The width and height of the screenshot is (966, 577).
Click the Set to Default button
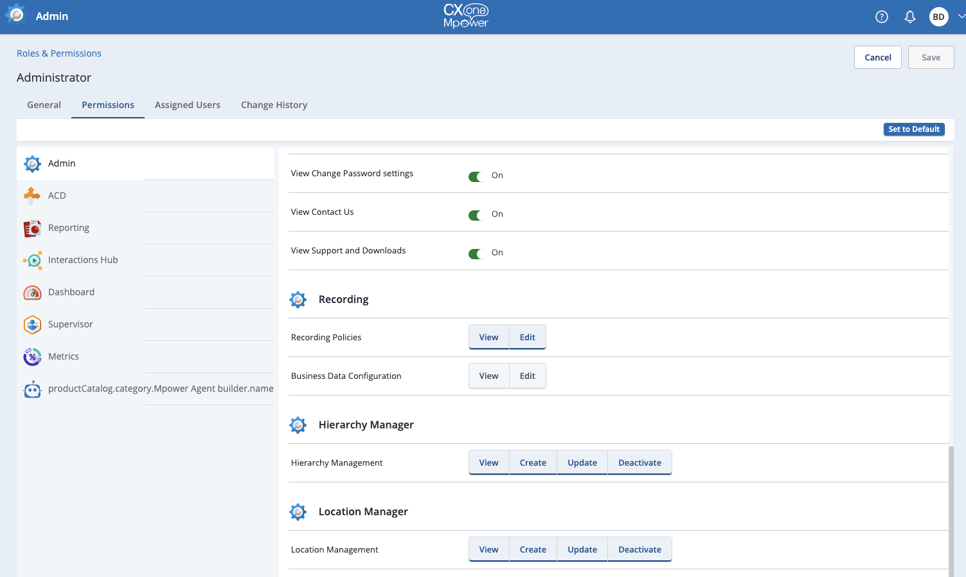[x=913, y=129]
